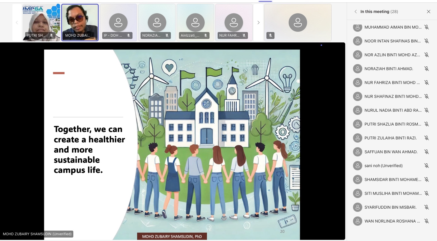The width and height of the screenshot is (437, 241).
Task: Click mic icon for NORAZIAH BINTI AHMAD
Action: (427, 69)
